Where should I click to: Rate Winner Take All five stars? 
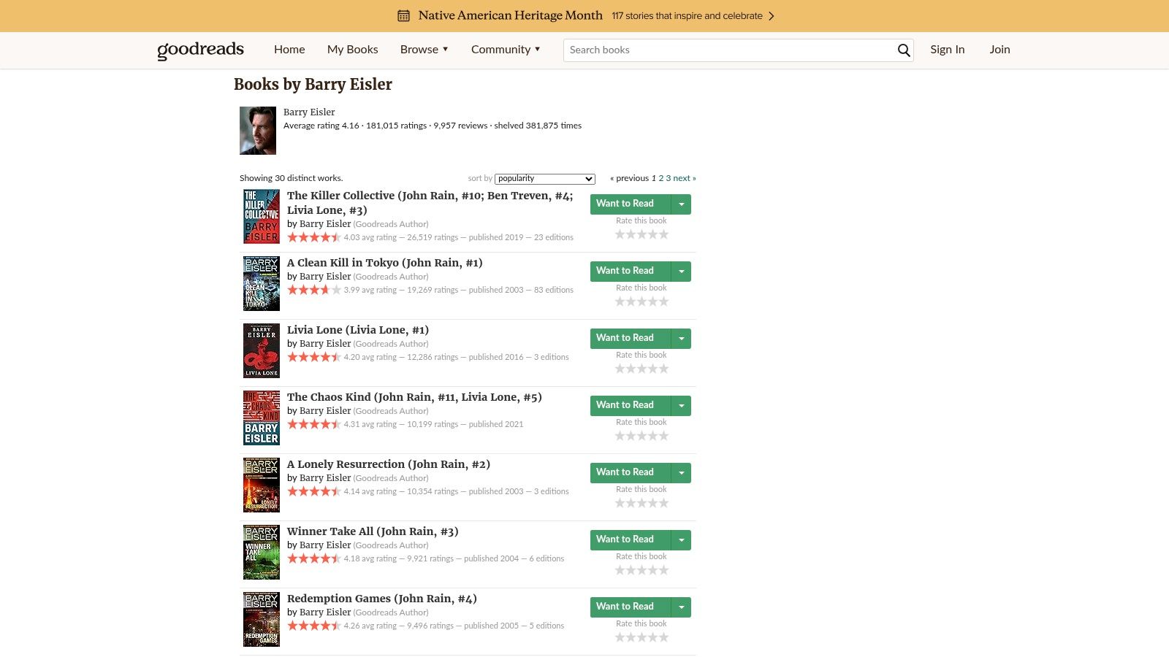[x=664, y=569]
